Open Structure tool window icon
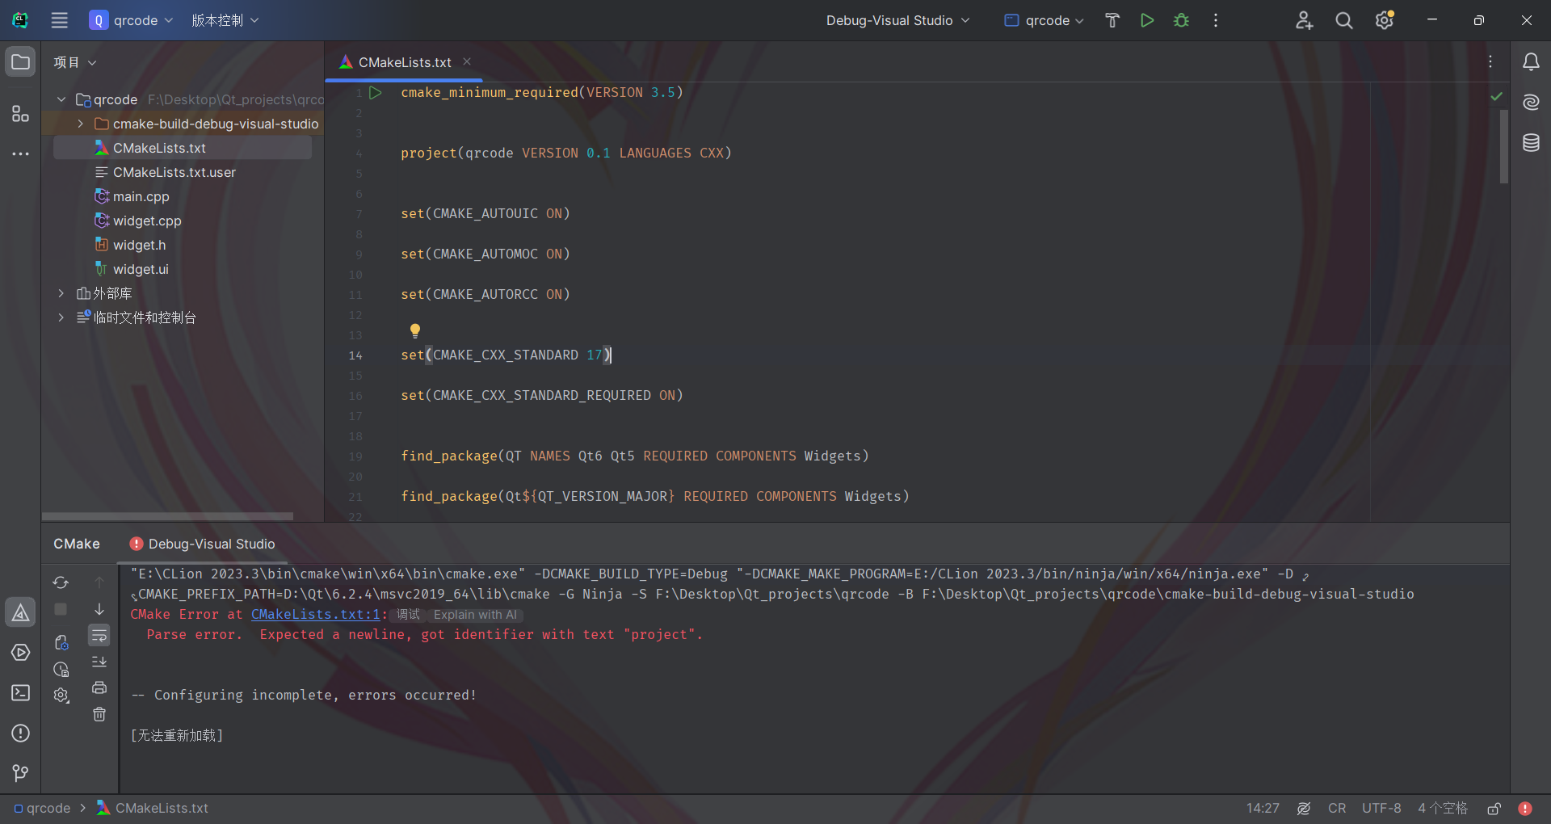The width and height of the screenshot is (1551, 824). 20,114
